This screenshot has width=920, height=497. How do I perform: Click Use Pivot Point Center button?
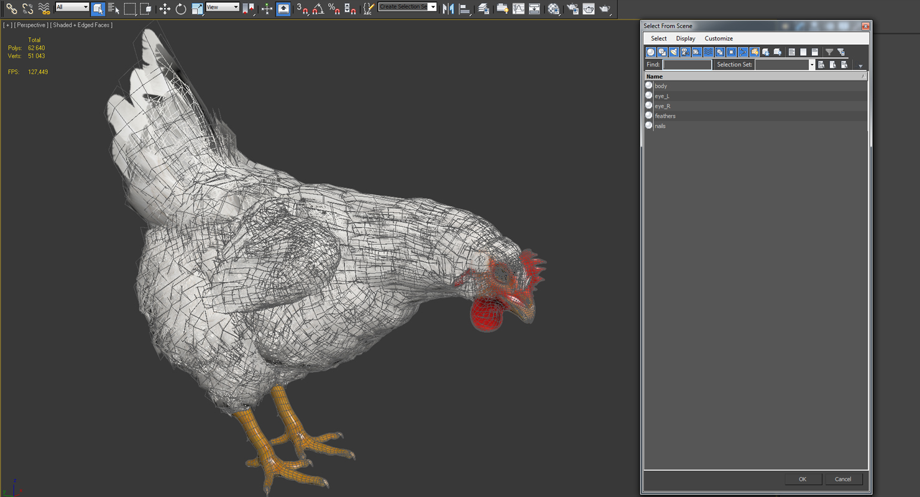(x=249, y=9)
